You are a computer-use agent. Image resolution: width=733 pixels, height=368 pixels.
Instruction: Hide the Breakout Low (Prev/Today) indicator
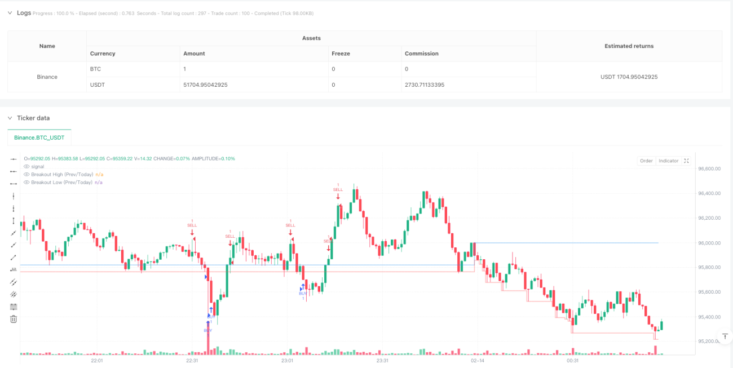coord(26,182)
